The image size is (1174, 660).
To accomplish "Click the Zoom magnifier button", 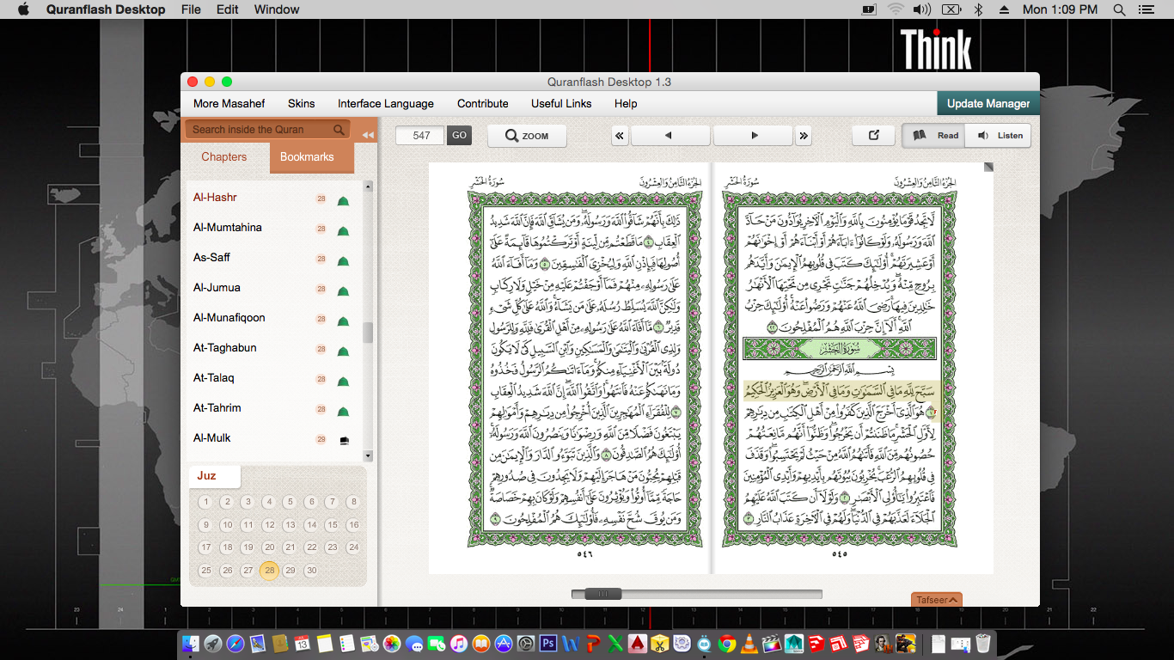I will click(527, 136).
